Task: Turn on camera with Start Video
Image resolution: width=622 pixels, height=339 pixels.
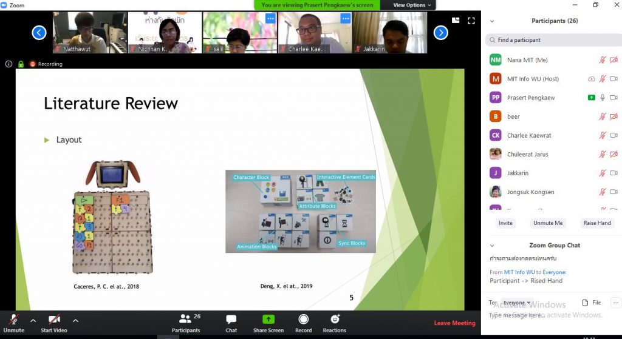Action: click(54, 323)
